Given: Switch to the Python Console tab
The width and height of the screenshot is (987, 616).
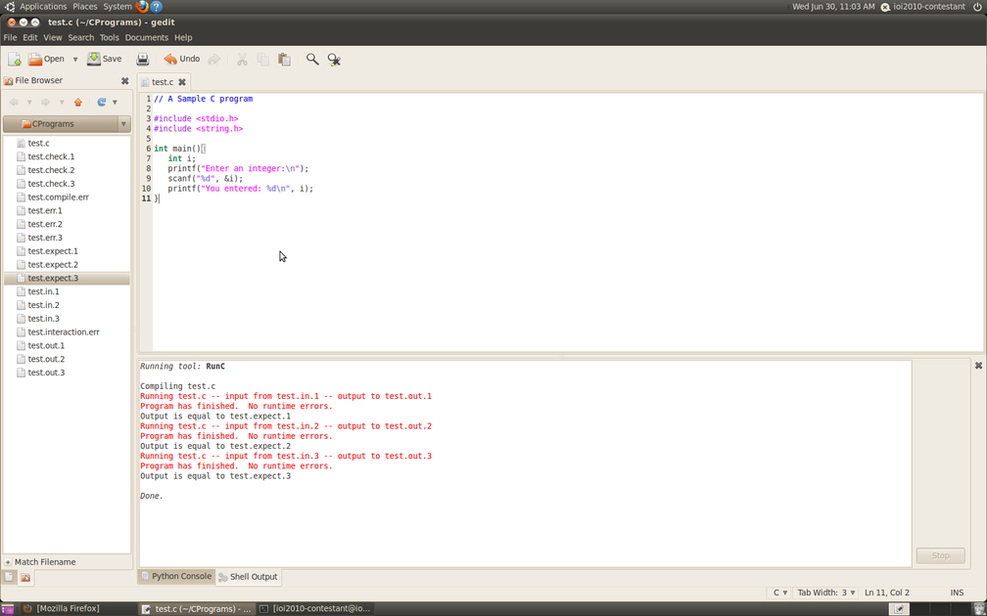Looking at the screenshot, I should tap(176, 577).
